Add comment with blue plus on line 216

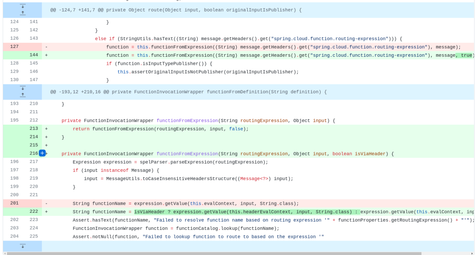[x=42, y=153]
